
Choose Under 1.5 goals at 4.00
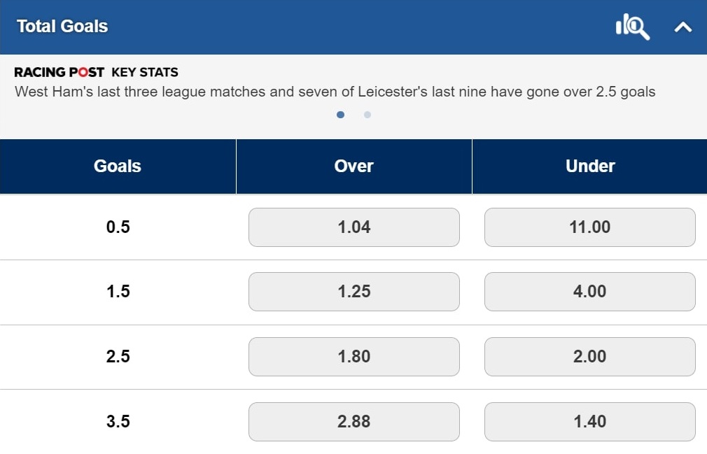589,292
